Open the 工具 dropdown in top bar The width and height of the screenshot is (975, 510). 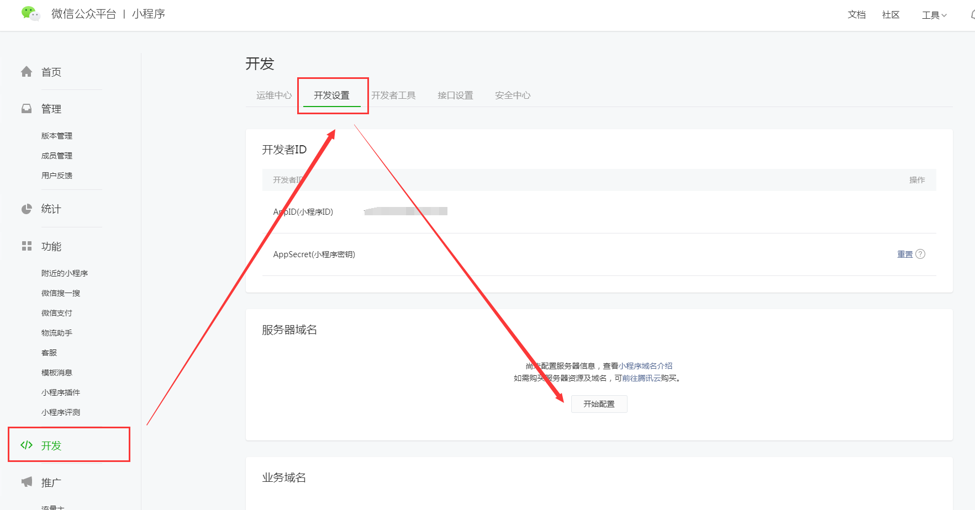934,15
